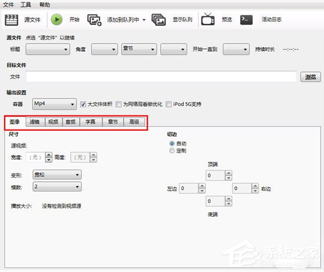Open the start chapter dropdown before 开始一直到

coord(174,49)
